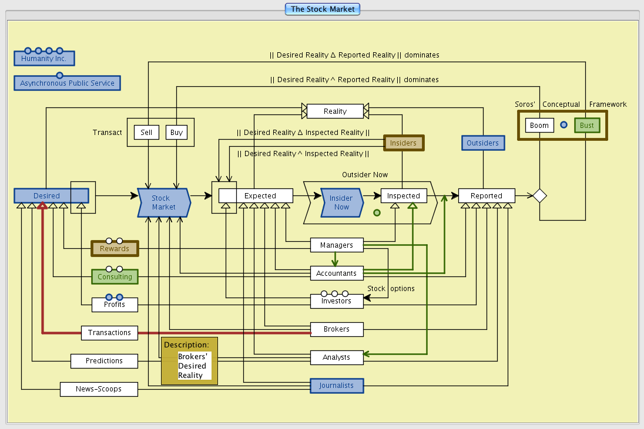Click green circle below Insider Now
Viewport: 644px width, 429px height.
tap(377, 212)
